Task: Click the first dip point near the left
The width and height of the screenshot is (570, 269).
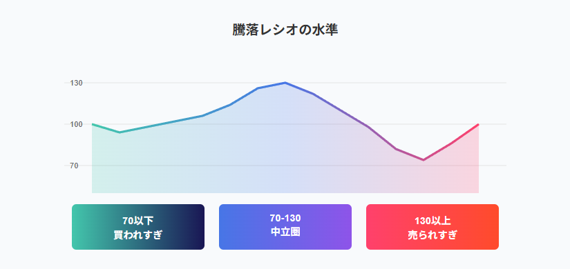Action: pyautogui.click(x=120, y=132)
